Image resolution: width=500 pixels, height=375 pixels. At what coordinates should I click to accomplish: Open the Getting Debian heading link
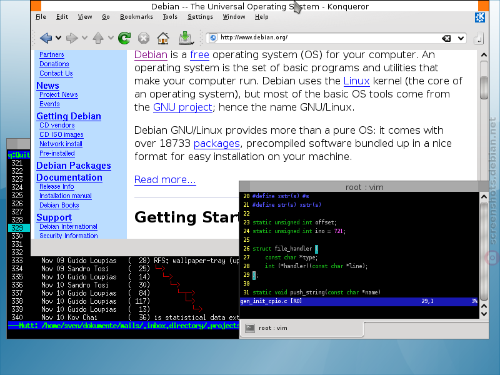(x=69, y=116)
